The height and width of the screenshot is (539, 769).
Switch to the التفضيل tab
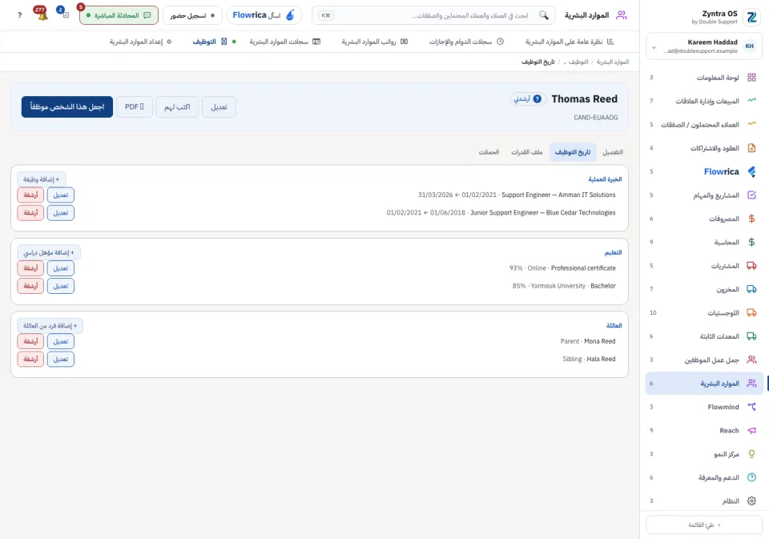click(613, 152)
